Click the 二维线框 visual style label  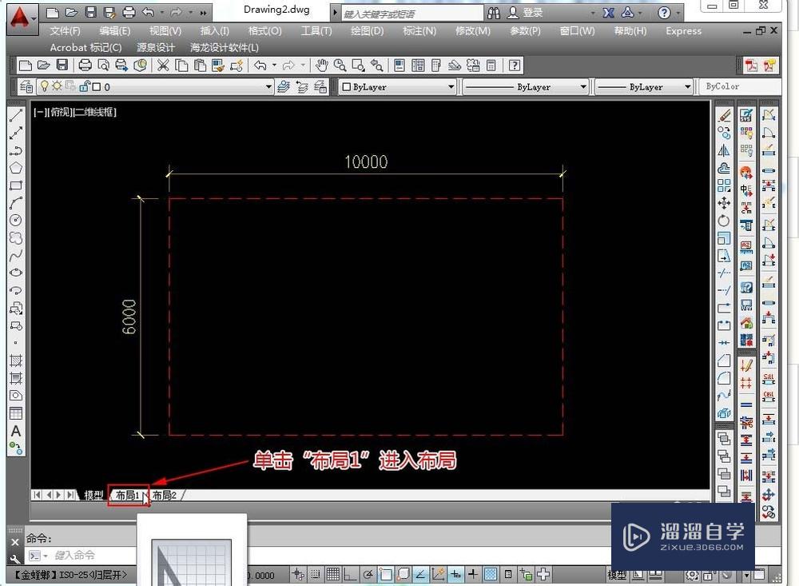[94, 112]
